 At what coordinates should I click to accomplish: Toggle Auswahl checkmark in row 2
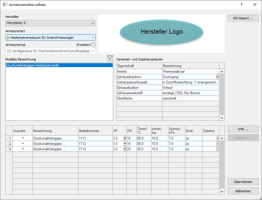[23, 143]
